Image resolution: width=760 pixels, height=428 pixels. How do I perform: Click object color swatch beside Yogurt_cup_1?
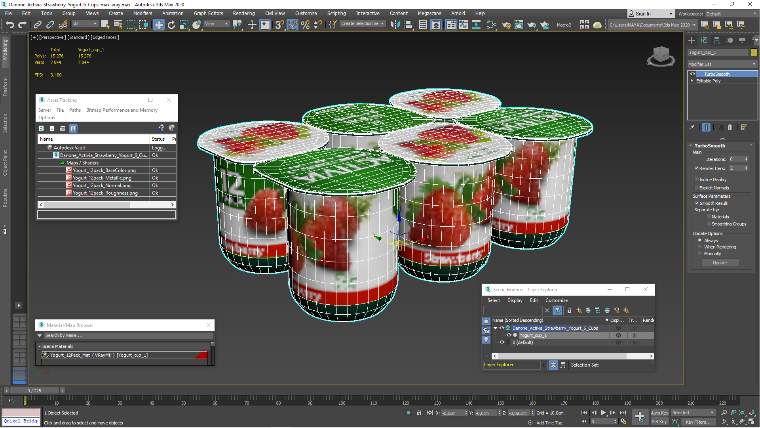tap(754, 52)
